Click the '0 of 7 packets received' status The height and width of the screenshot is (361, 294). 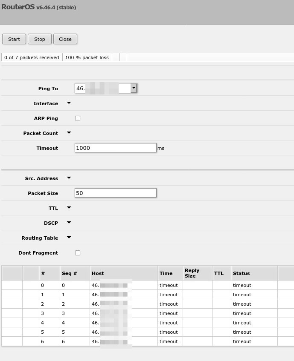coord(32,57)
